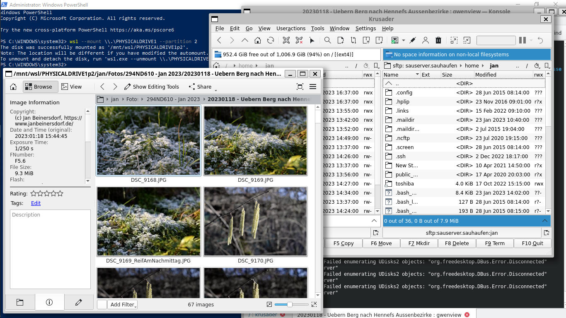Open right panel bookmarks dropdown in Krusader
The height and width of the screenshot is (318, 566).
[x=547, y=65]
